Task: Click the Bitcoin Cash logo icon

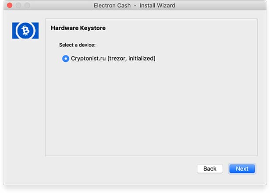Action: tap(25, 31)
